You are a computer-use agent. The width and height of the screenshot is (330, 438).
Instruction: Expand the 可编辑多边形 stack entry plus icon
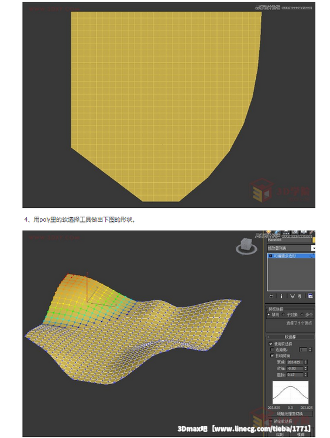[x=270, y=256]
